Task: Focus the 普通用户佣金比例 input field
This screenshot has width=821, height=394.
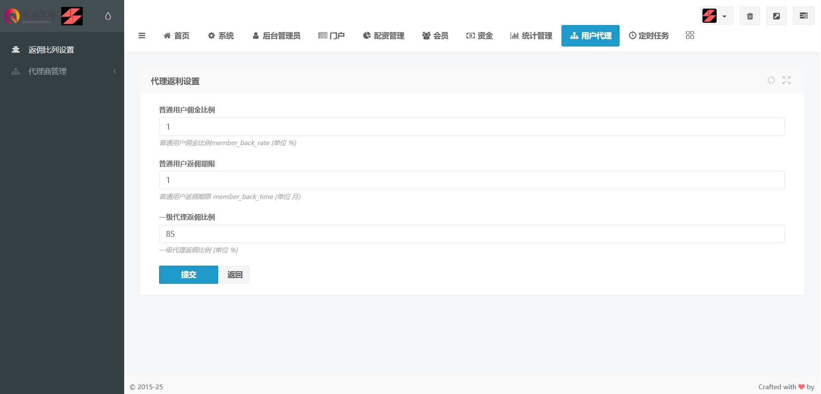Action: (x=471, y=127)
